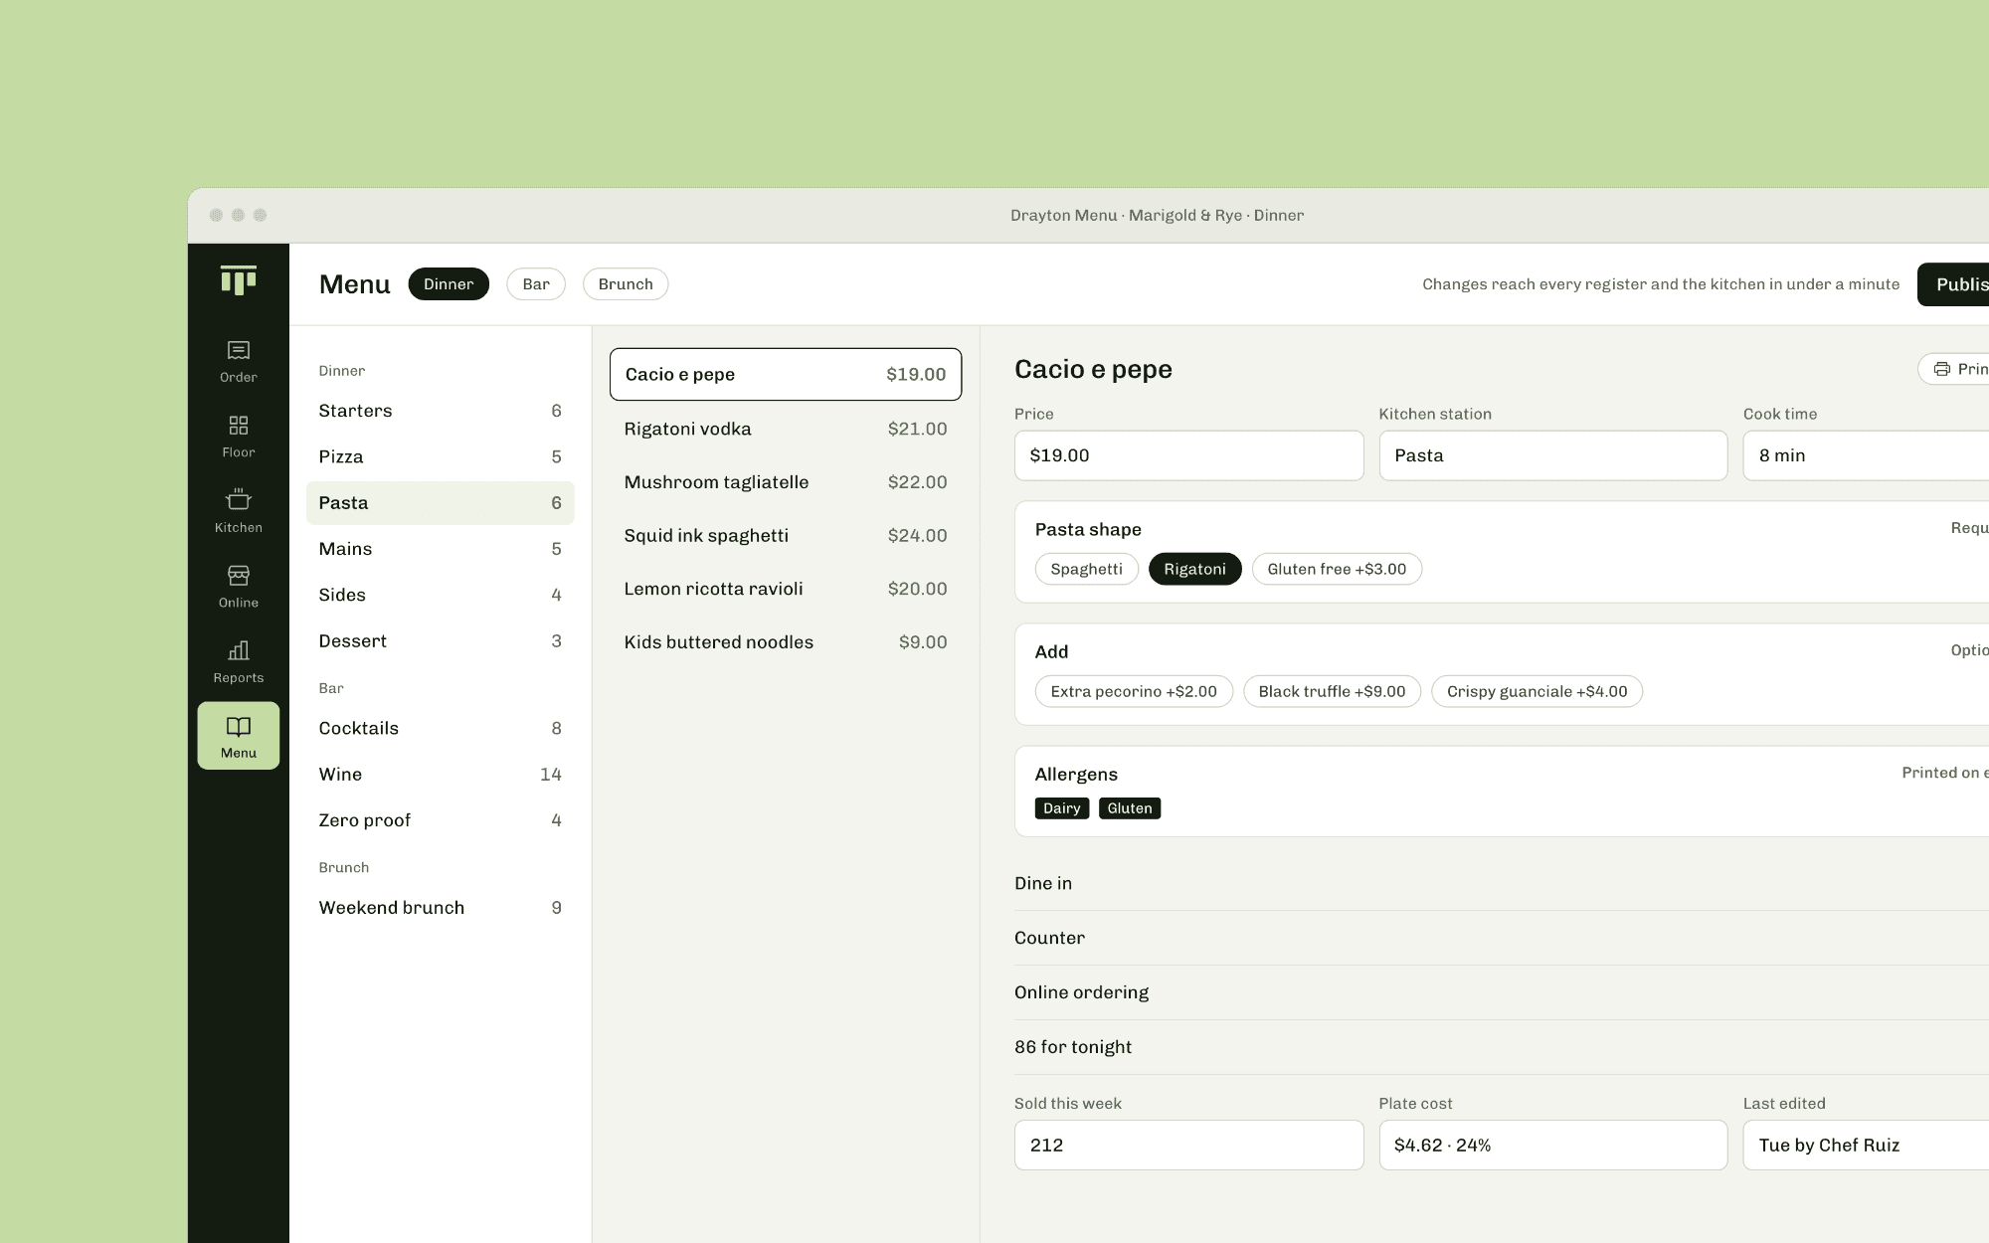Click the Plate cost field
The image size is (1989, 1243).
point(1553,1146)
